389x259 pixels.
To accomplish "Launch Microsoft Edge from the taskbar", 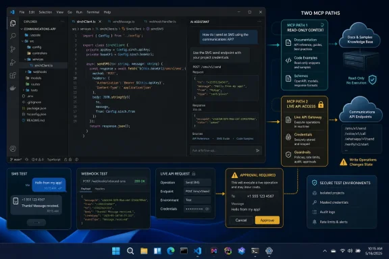I will tap(170, 251).
